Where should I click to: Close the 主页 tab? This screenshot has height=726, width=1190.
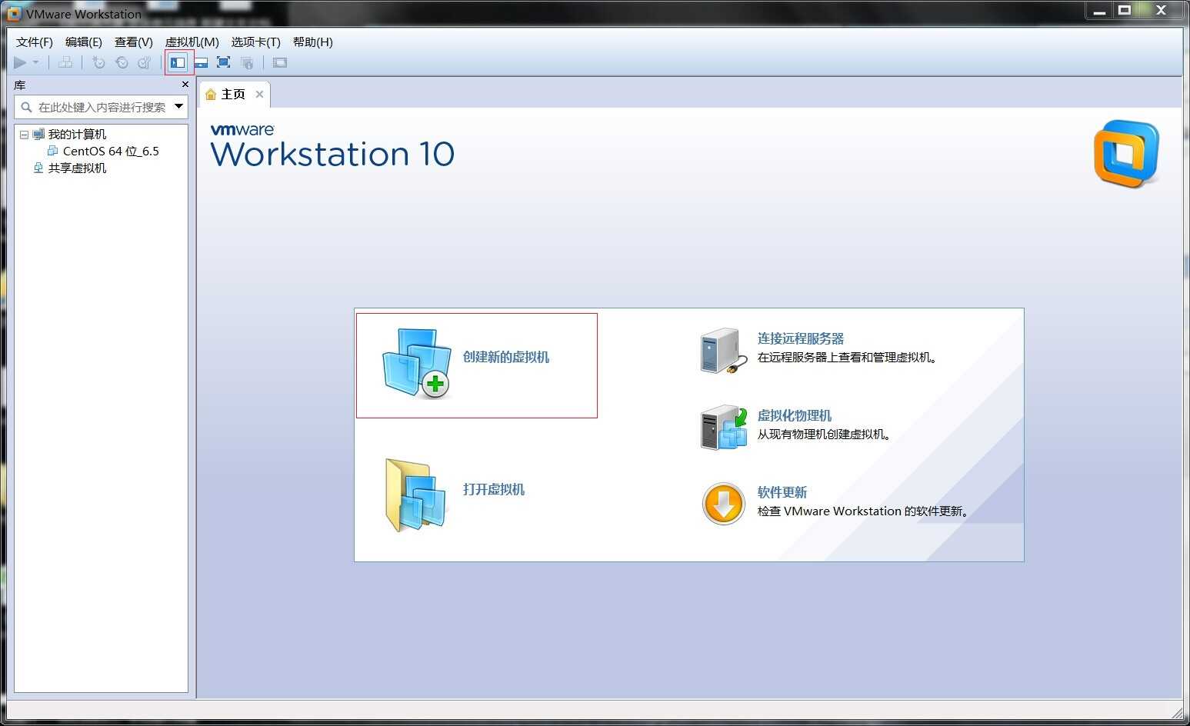pos(259,94)
